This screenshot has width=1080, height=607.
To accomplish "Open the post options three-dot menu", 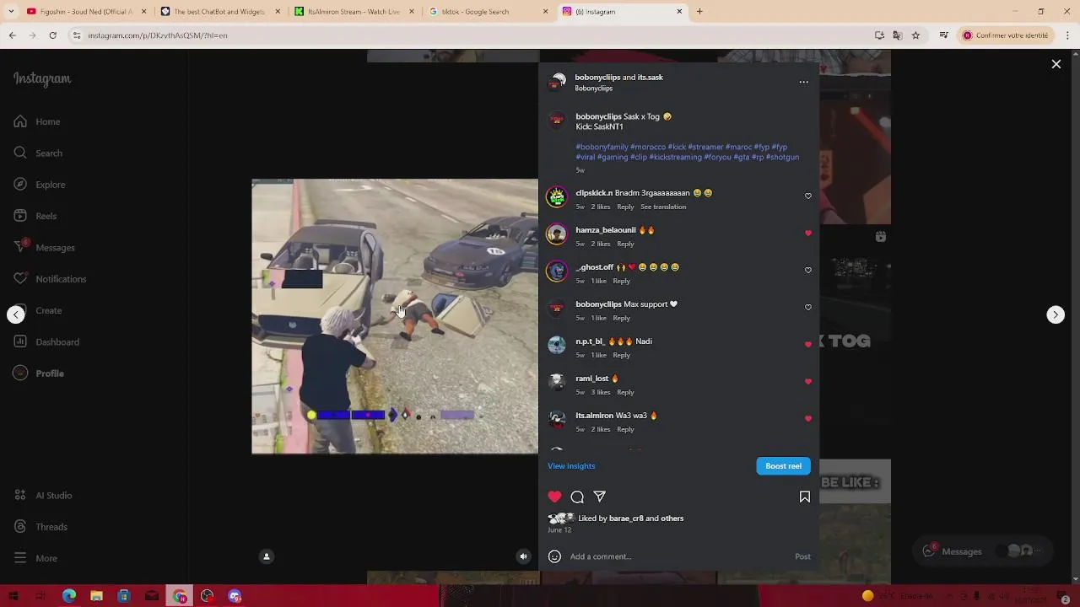I will 803,82.
